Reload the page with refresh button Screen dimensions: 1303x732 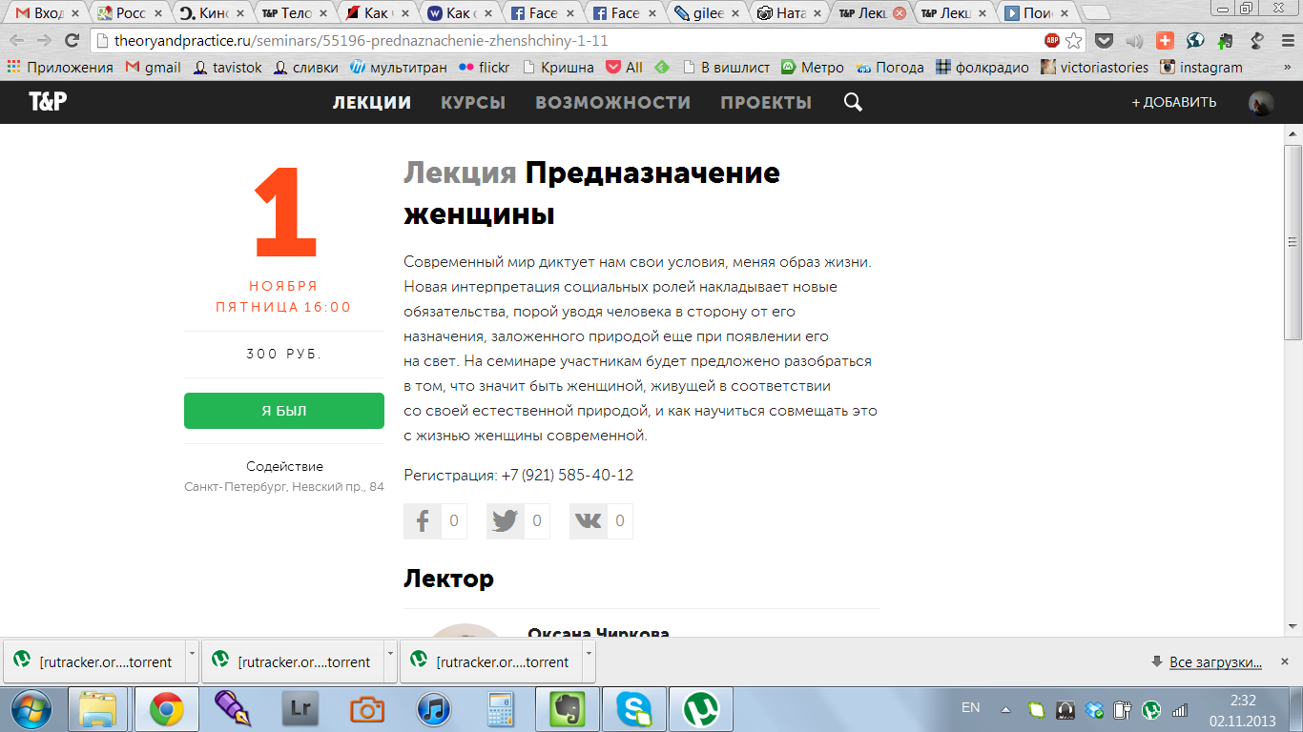[x=72, y=41]
